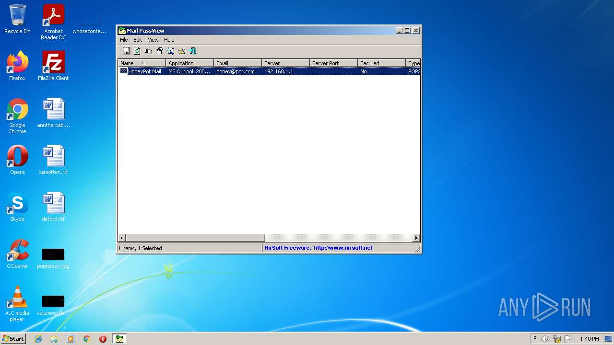Select the Firefox desktop icon
The width and height of the screenshot is (614, 345).
pyautogui.click(x=17, y=66)
